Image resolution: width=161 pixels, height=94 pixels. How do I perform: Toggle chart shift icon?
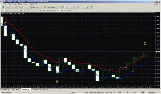tap(83, 7)
